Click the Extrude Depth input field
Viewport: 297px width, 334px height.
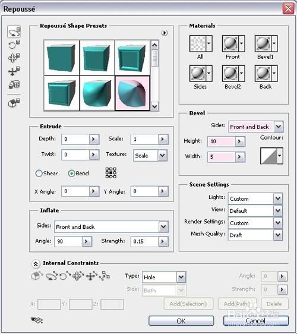tap(75, 139)
